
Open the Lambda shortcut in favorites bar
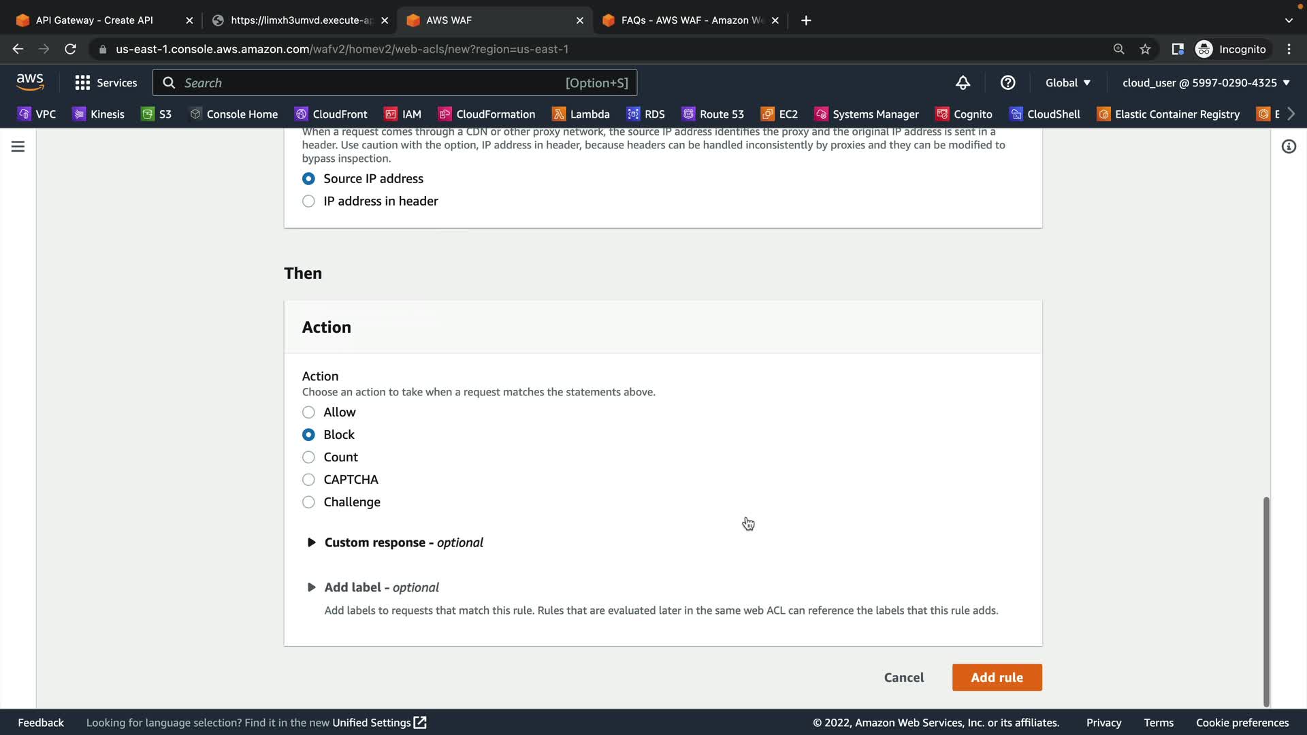tap(581, 114)
